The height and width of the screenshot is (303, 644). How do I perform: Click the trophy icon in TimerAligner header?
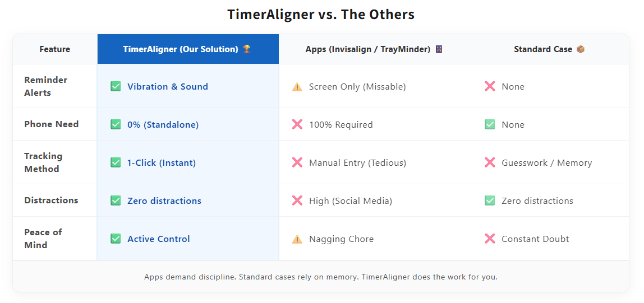click(247, 49)
